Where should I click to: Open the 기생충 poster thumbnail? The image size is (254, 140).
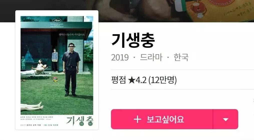pyautogui.click(x=57, y=70)
